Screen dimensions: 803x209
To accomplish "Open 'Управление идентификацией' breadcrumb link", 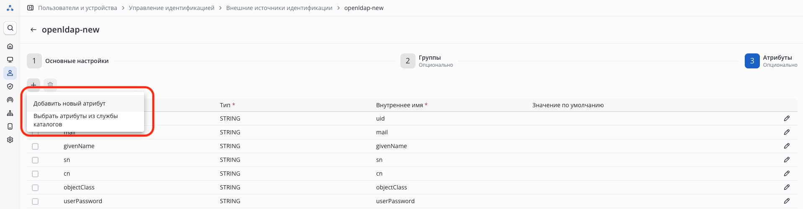I will [171, 8].
